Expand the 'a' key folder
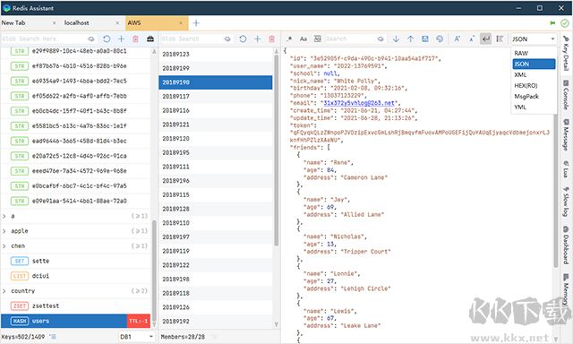The width and height of the screenshot is (573, 344). click(4, 216)
